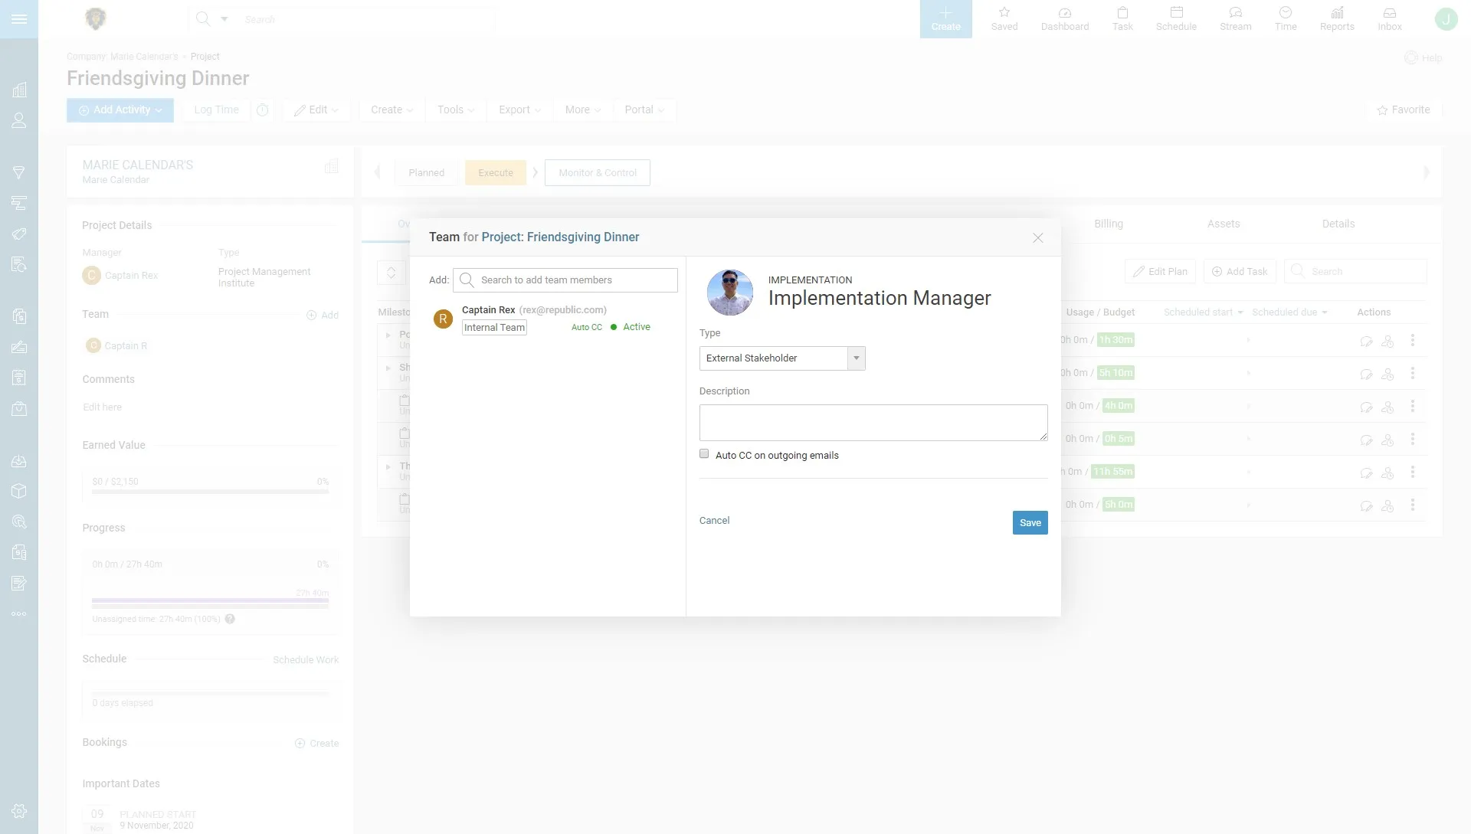
Task: Click the Reports chart icon
Action: pyautogui.click(x=1337, y=18)
